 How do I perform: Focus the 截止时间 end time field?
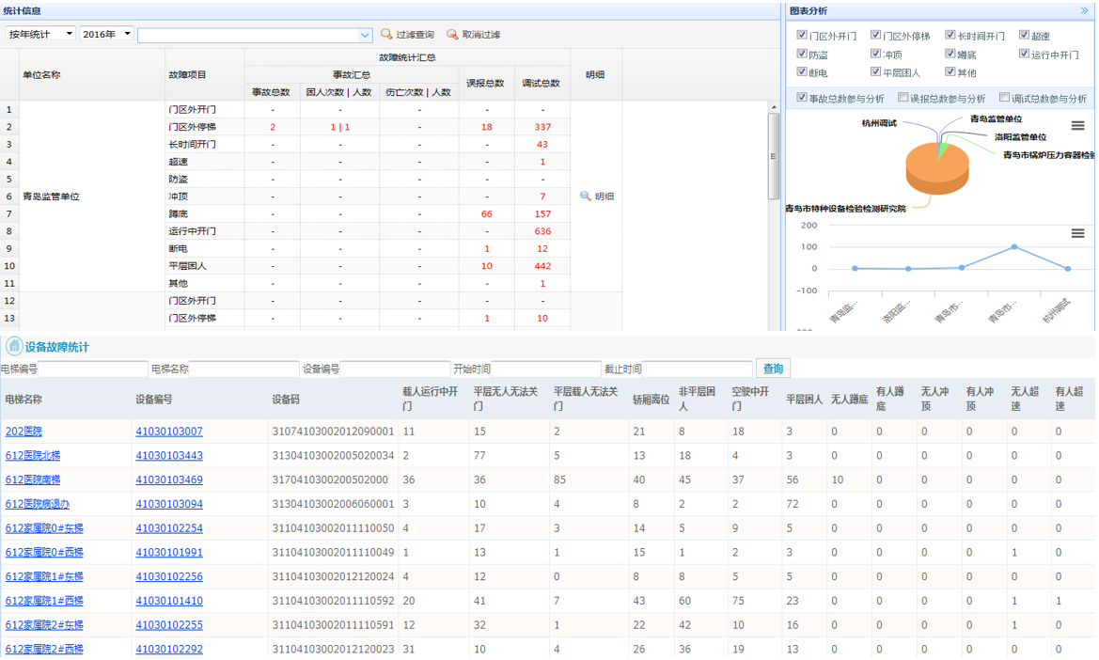click(x=698, y=369)
